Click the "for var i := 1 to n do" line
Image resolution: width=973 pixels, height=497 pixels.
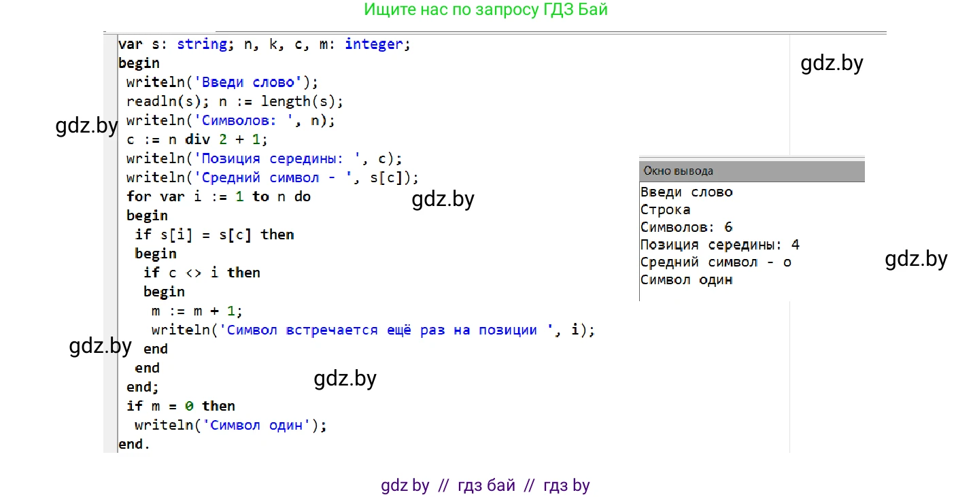tap(218, 196)
